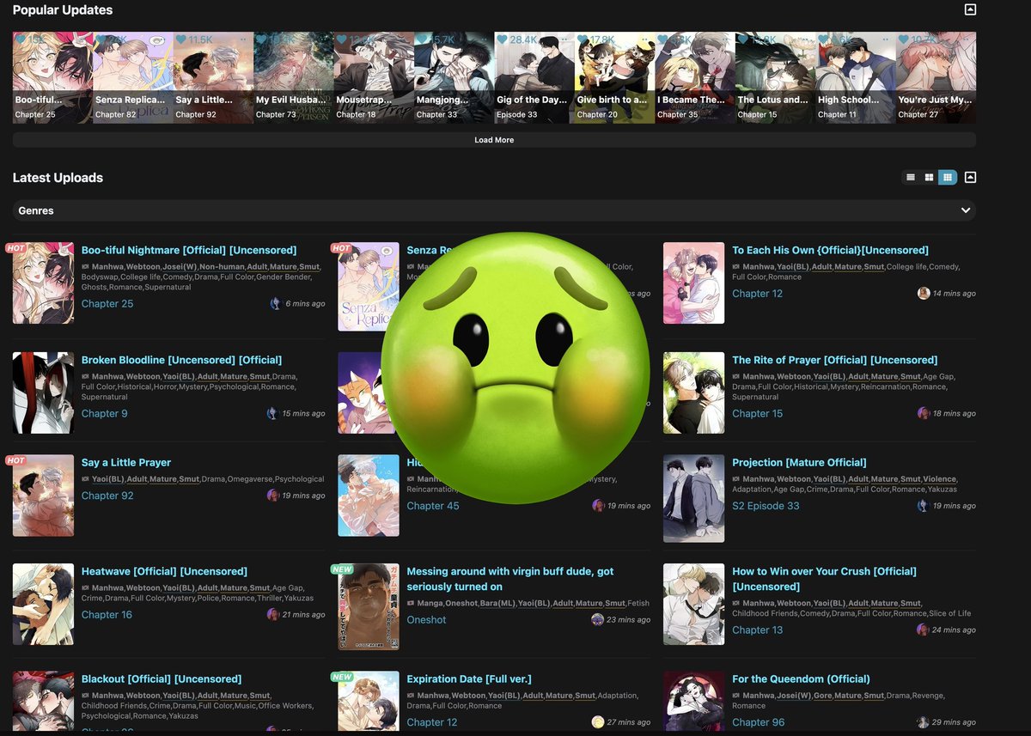The image size is (1031, 736).
Task: Click uploader avatar beside 23 mins ago
Action: pos(597,619)
